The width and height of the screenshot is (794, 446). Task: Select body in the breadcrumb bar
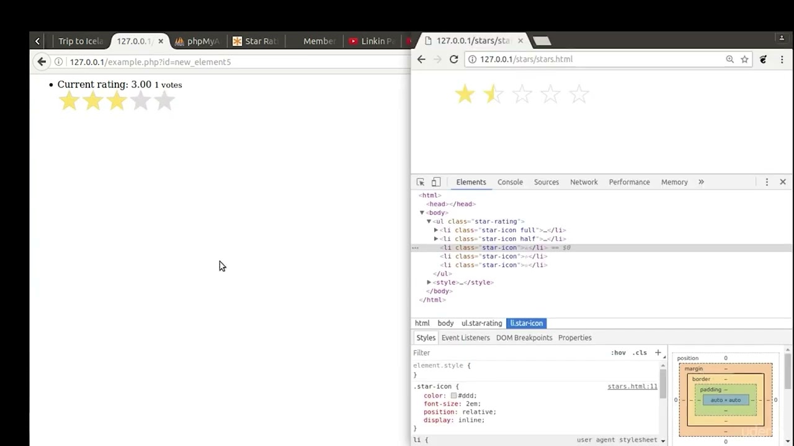click(445, 323)
